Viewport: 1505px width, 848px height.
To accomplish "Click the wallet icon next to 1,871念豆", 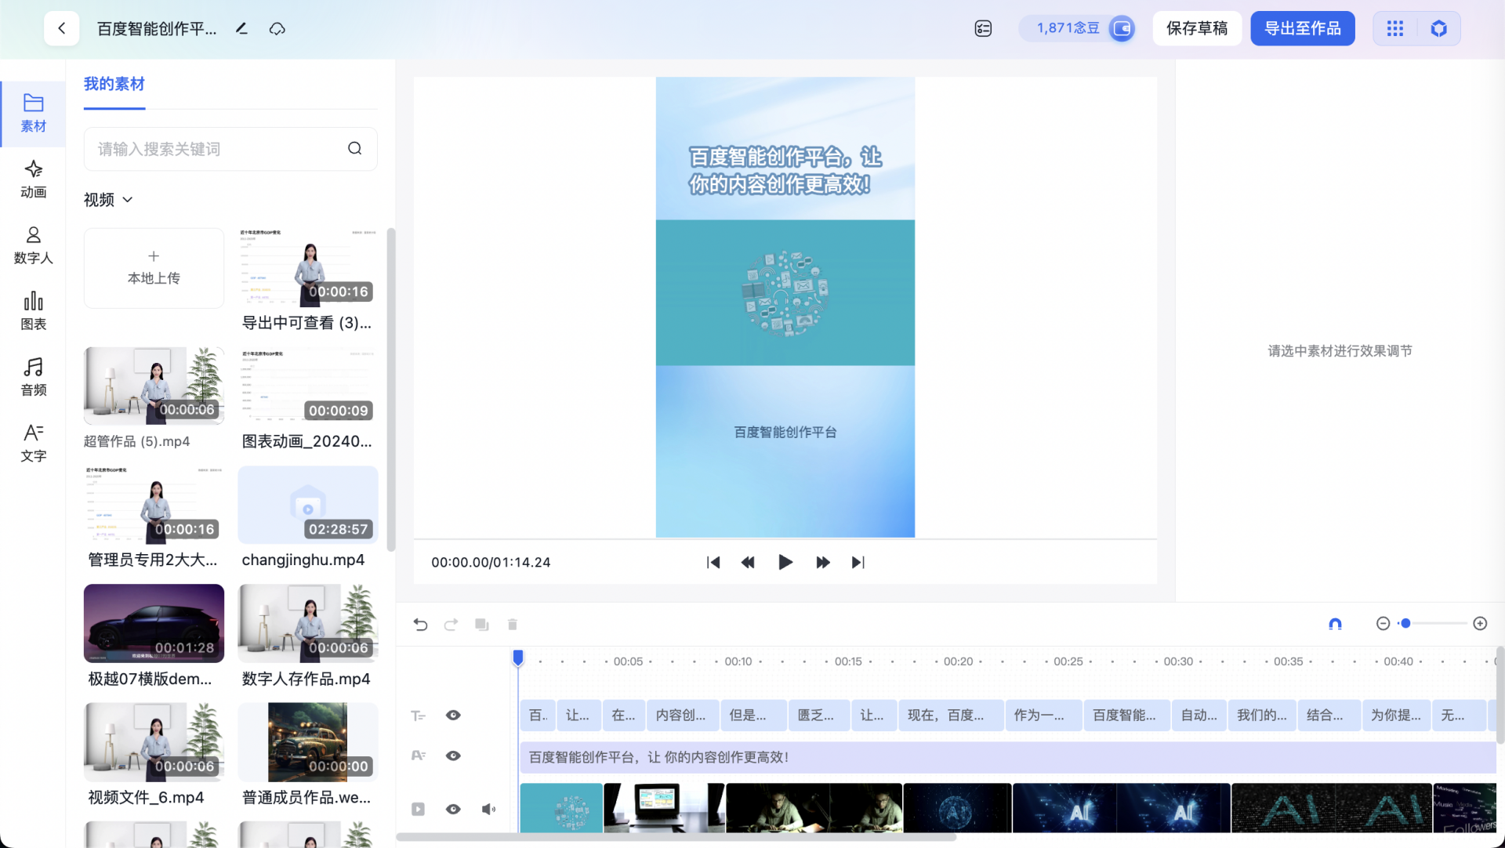I will [x=1121, y=28].
